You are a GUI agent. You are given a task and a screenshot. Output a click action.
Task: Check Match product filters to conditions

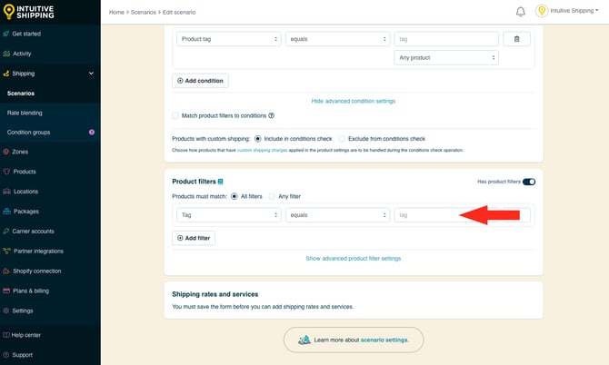coord(175,116)
